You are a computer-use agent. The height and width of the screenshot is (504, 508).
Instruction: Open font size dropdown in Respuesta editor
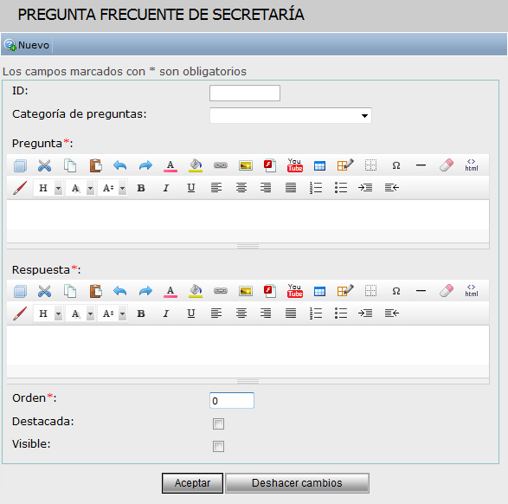[x=113, y=313]
